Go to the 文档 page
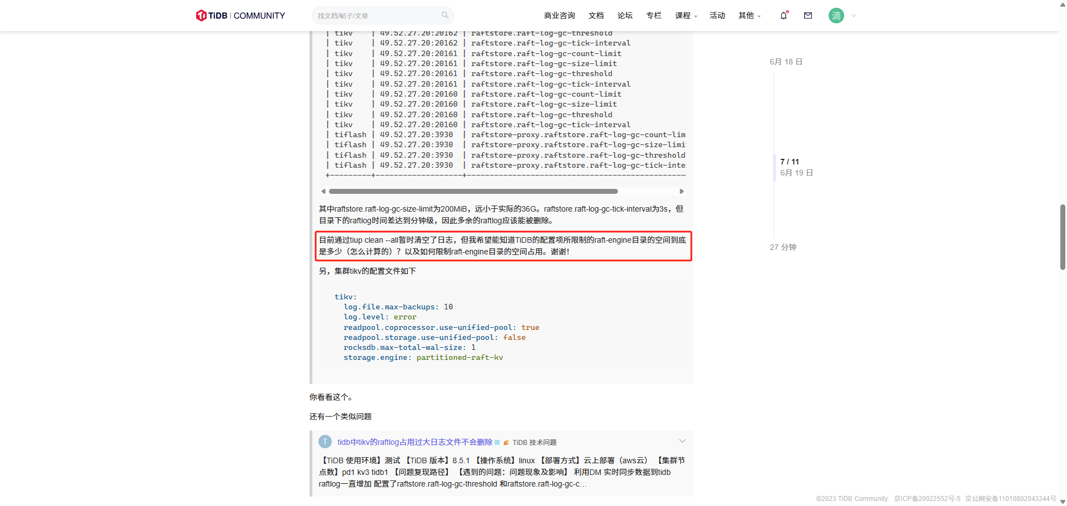Screen dimensions: 1067x506 tap(596, 16)
